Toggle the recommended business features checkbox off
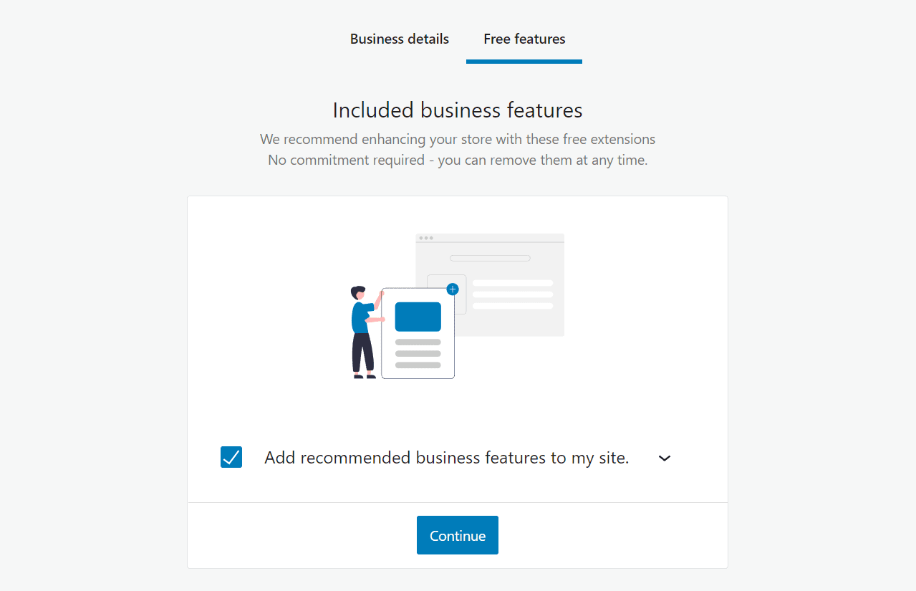The width and height of the screenshot is (916, 591). point(231,457)
